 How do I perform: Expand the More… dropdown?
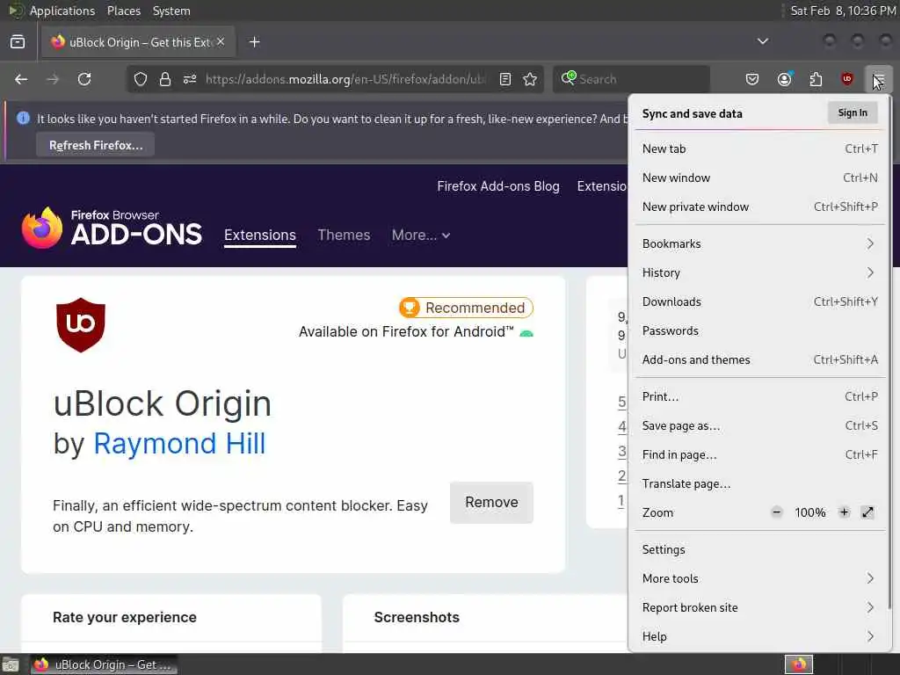[x=421, y=236]
